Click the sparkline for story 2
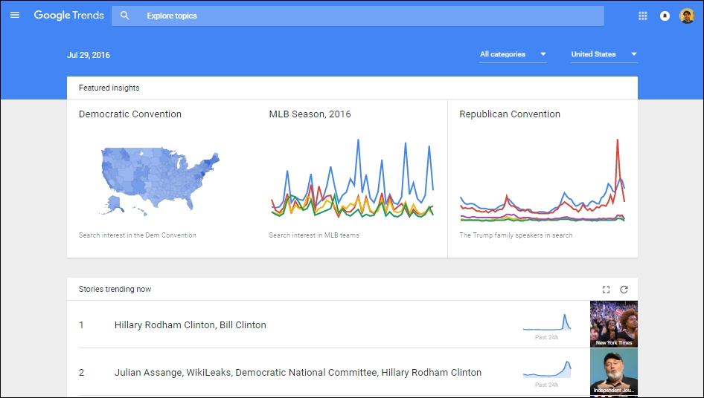This screenshot has height=398, width=704. coord(547,369)
